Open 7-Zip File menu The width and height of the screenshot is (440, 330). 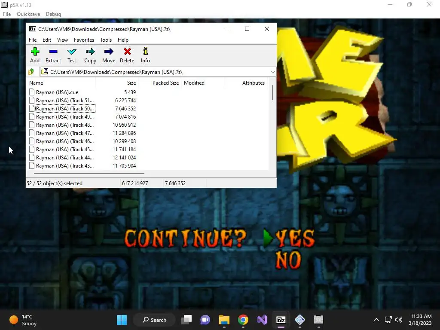[x=33, y=40]
